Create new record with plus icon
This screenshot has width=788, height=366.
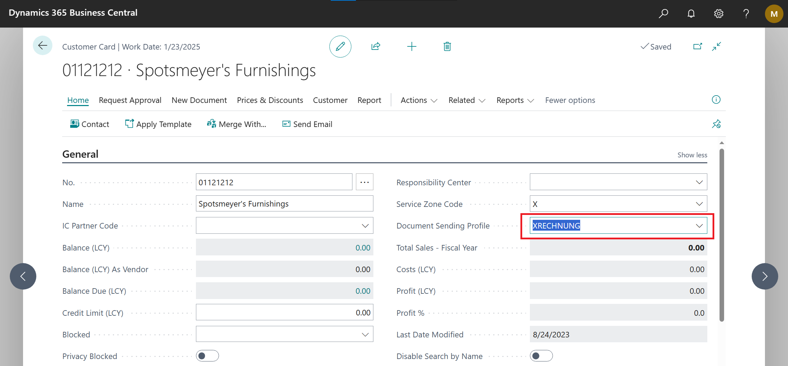tap(412, 46)
